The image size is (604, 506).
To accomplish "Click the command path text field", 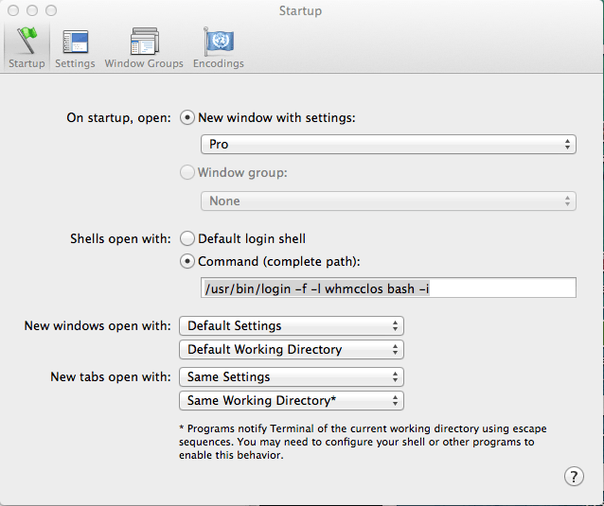I will tap(388, 288).
